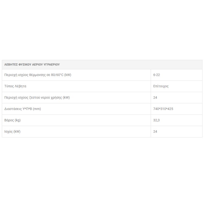Click the 32,3 weight value
This screenshot has width=204, height=204.
coord(156,120)
